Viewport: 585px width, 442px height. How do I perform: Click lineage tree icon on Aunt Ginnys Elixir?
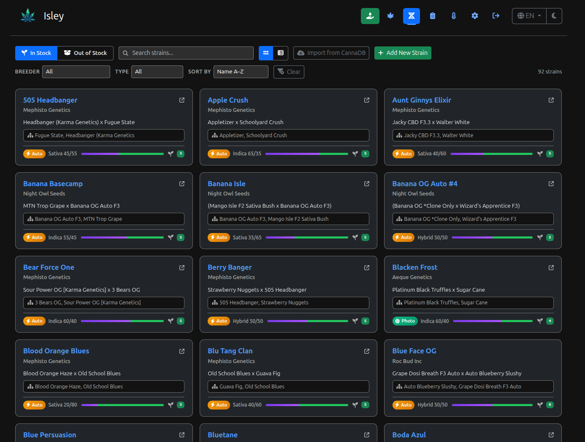pos(399,136)
